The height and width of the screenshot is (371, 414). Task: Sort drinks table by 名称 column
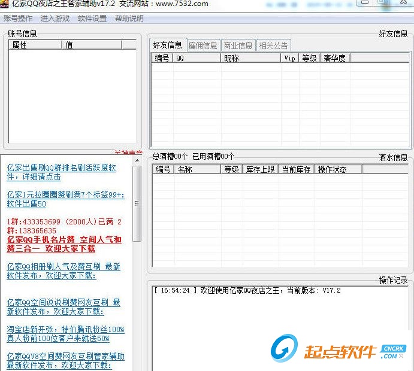point(197,169)
